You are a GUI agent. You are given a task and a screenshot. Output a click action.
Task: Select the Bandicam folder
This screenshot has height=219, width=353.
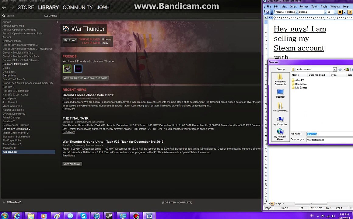click(x=299, y=84)
